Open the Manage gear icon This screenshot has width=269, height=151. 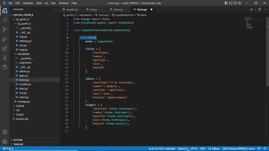coord(5,141)
